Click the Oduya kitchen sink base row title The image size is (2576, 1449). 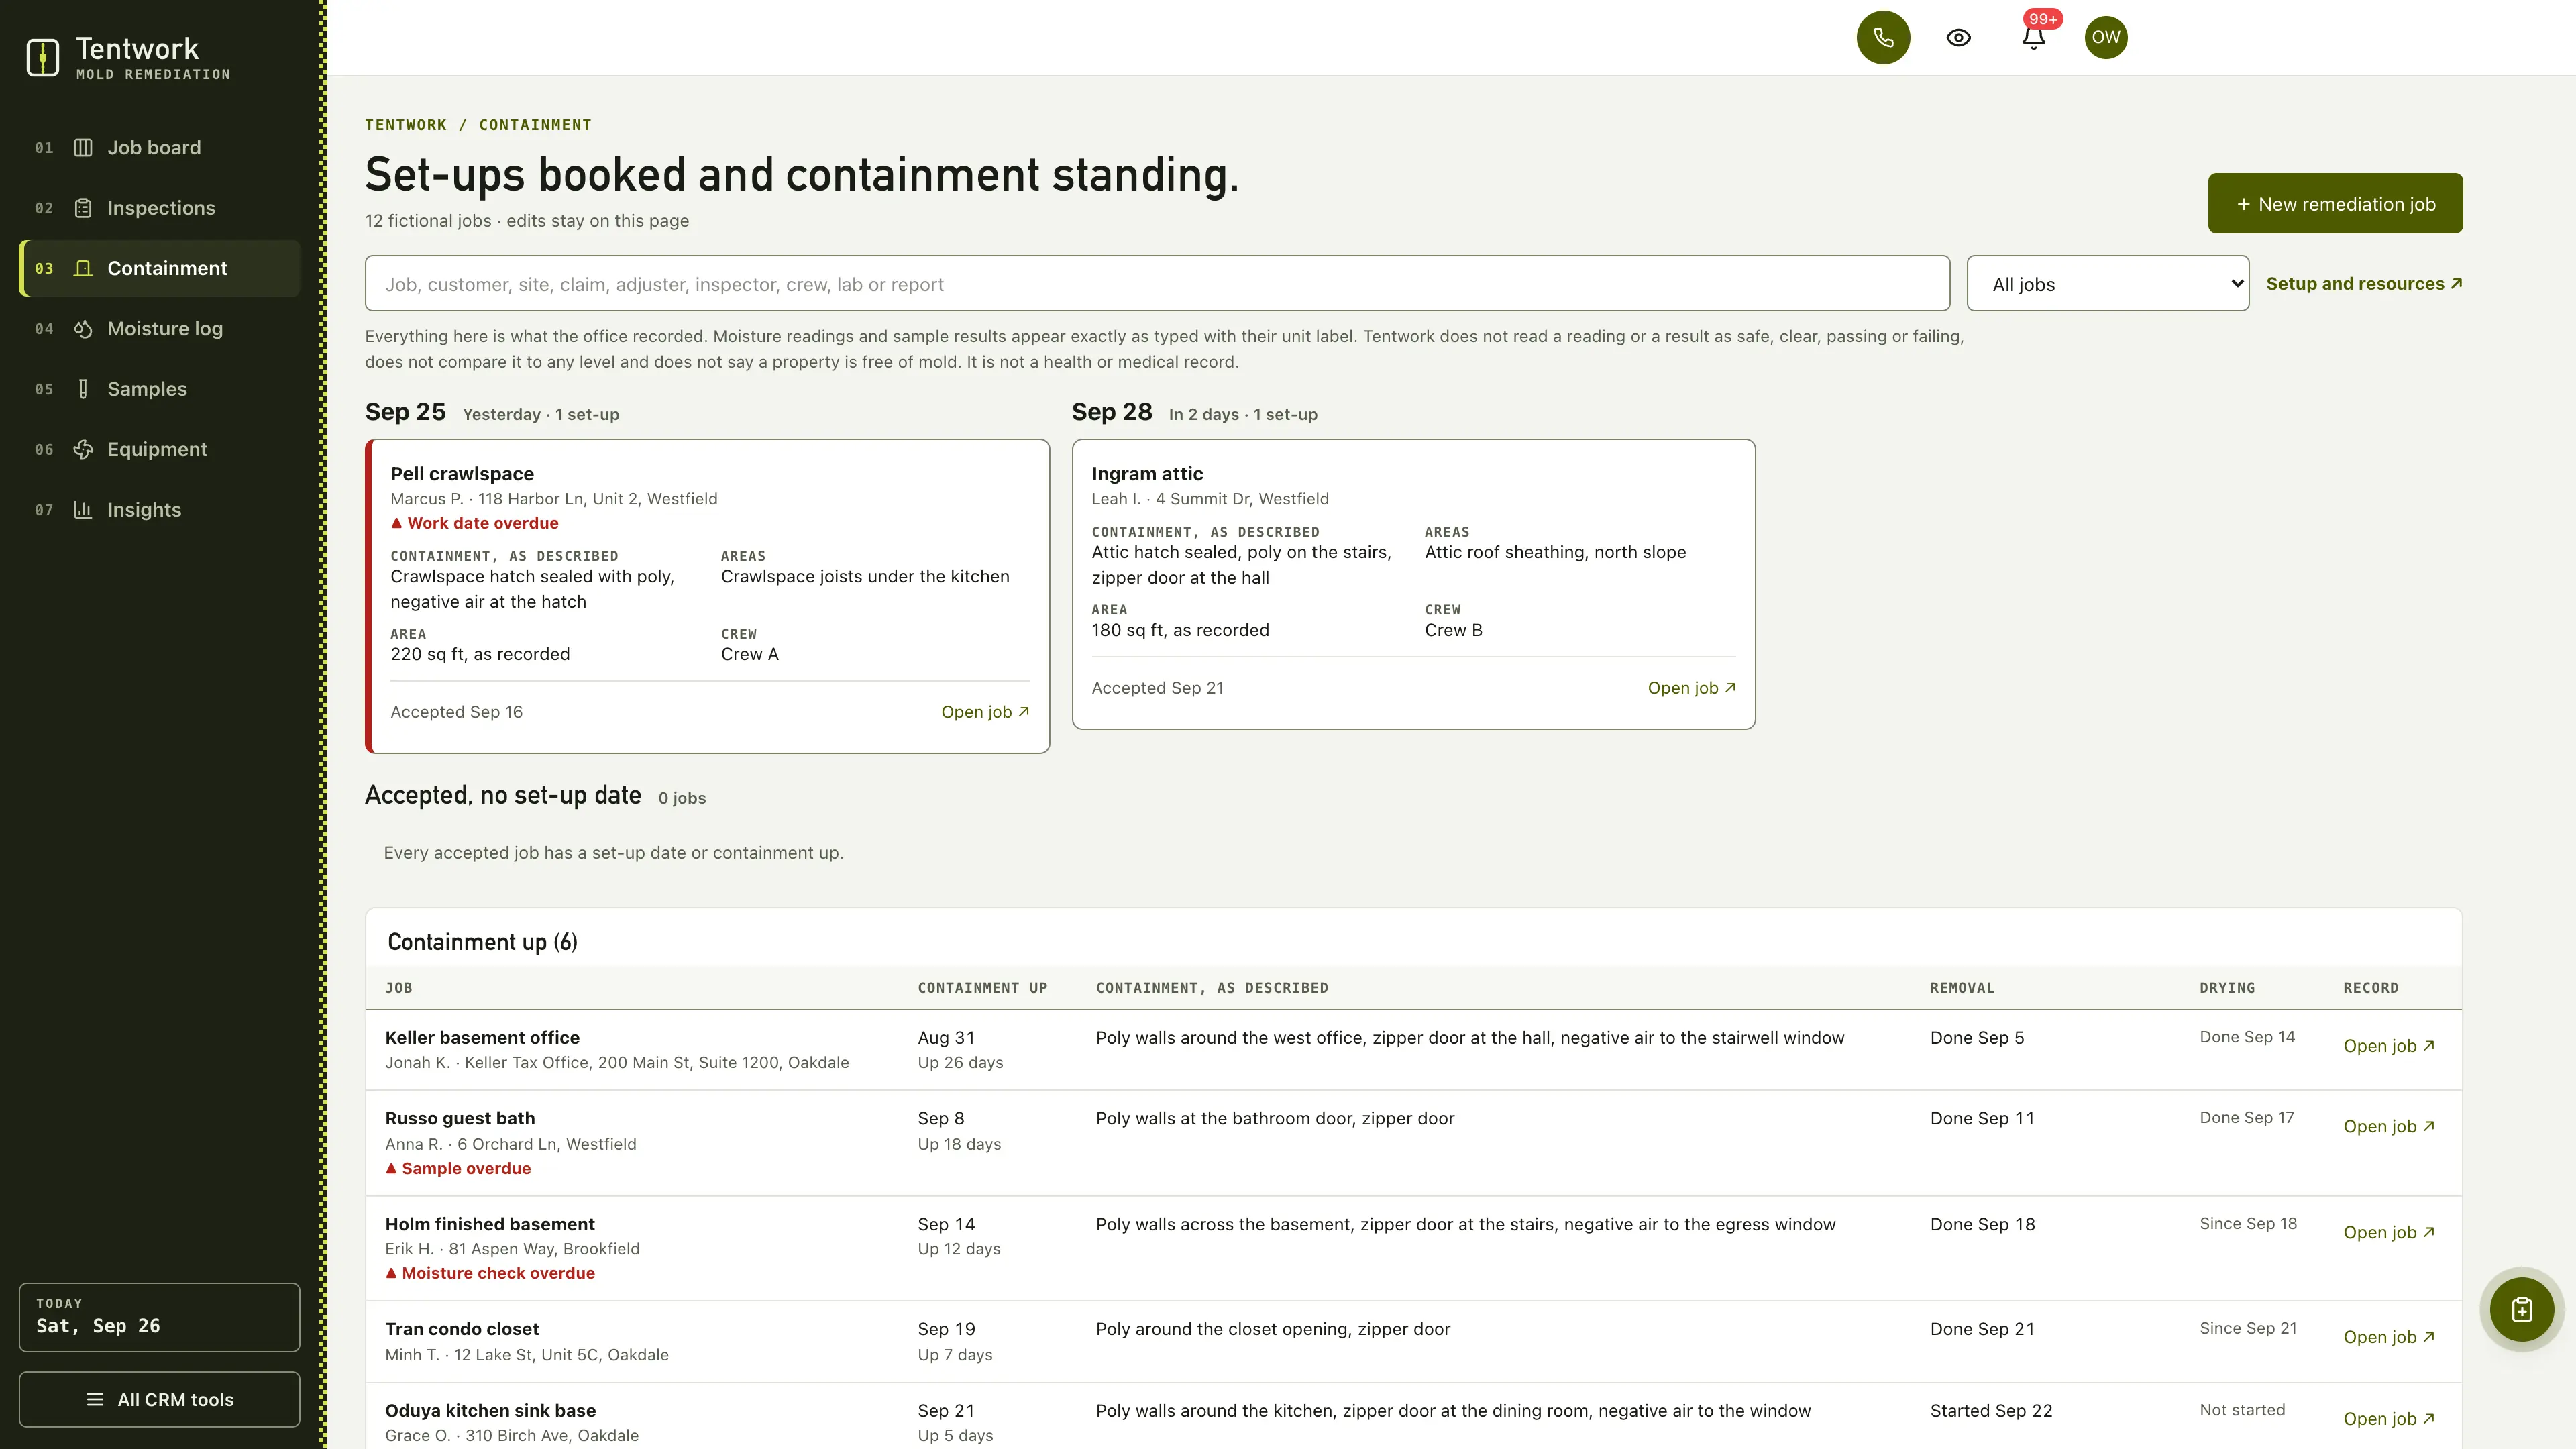[490, 1411]
